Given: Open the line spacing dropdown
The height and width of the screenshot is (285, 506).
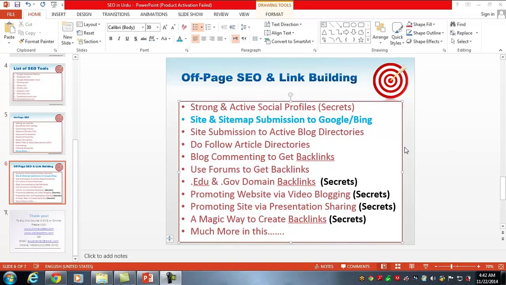Looking at the screenshot, I should click(245, 27).
